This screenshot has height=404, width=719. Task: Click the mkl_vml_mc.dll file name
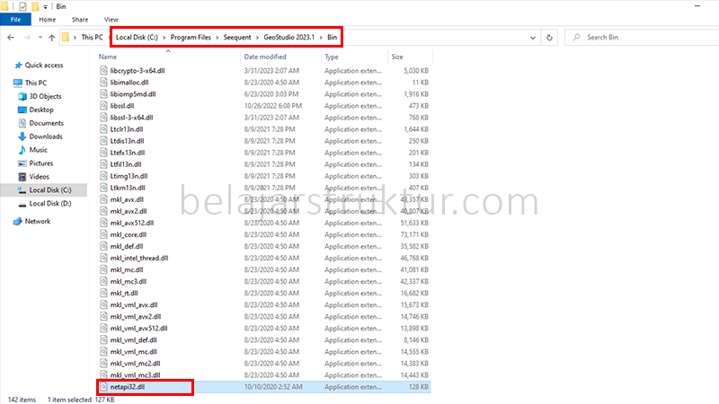click(133, 352)
